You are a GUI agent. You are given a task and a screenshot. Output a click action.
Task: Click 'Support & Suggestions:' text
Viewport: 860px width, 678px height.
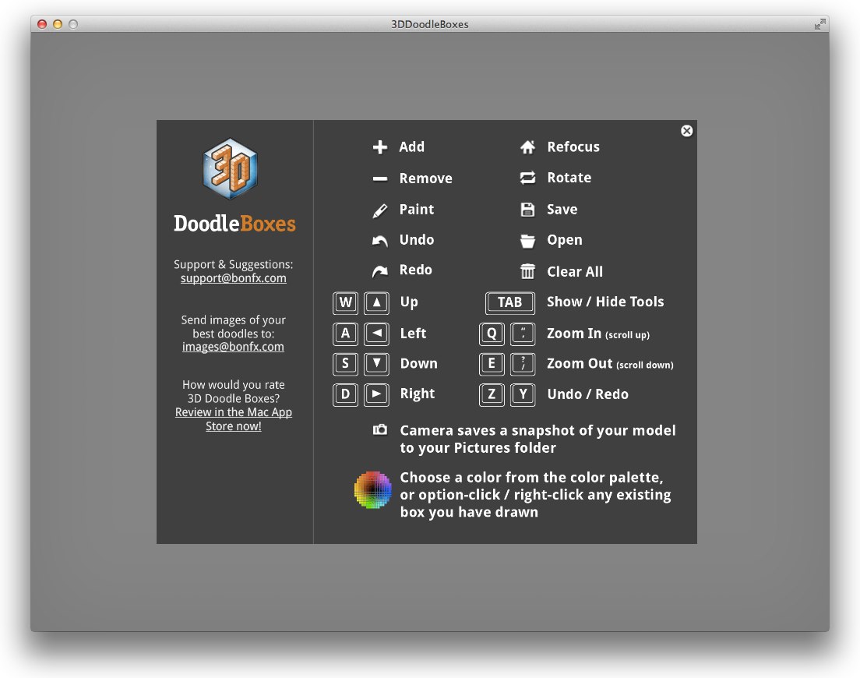pyautogui.click(x=234, y=264)
